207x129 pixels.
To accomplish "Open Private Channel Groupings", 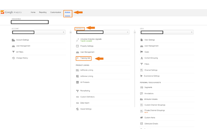I will 154,110.
